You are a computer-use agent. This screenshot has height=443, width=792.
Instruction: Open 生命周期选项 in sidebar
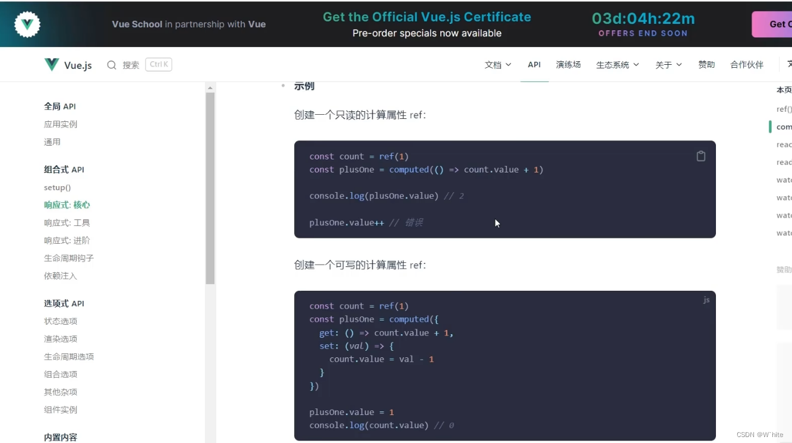[69, 357]
